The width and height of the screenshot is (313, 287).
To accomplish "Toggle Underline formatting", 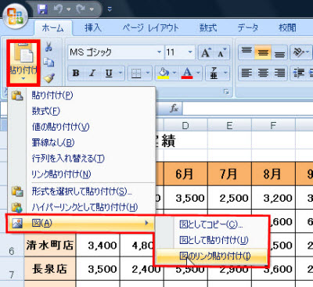I will click(109, 73).
